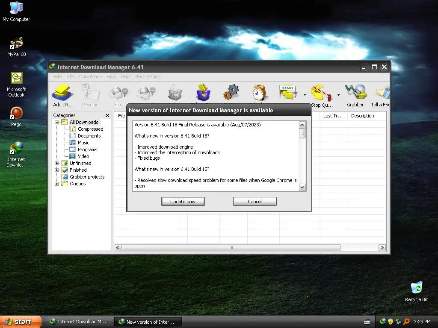Select the Music category
Screen dimensions: 438x328
pos(83,143)
